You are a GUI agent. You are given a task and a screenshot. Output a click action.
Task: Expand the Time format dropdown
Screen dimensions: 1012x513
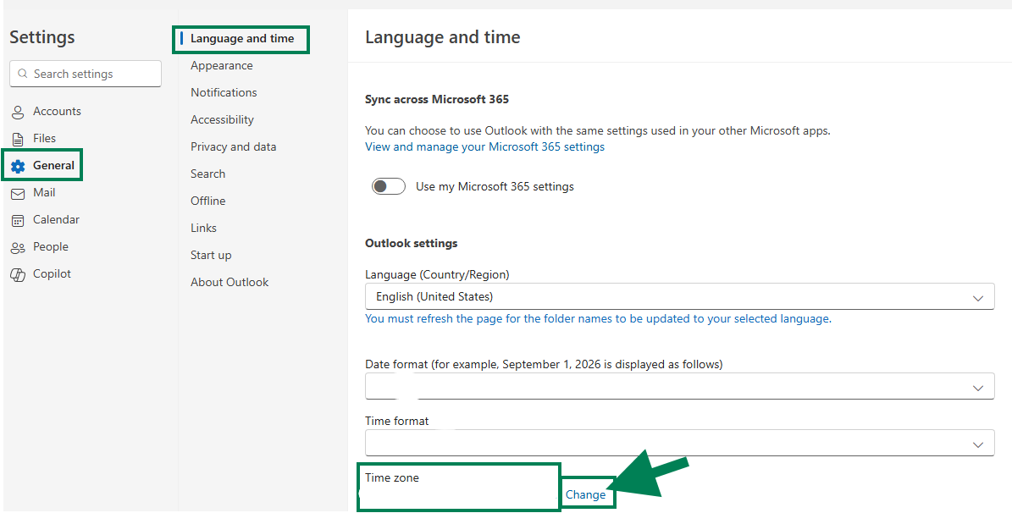pyautogui.click(x=680, y=444)
